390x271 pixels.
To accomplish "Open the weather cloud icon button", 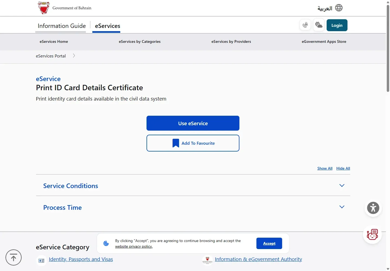I will point(319,25).
